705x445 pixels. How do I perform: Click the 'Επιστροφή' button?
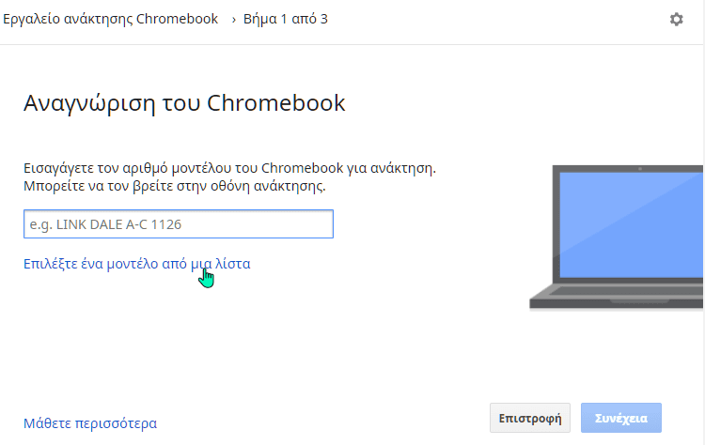point(529,418)
